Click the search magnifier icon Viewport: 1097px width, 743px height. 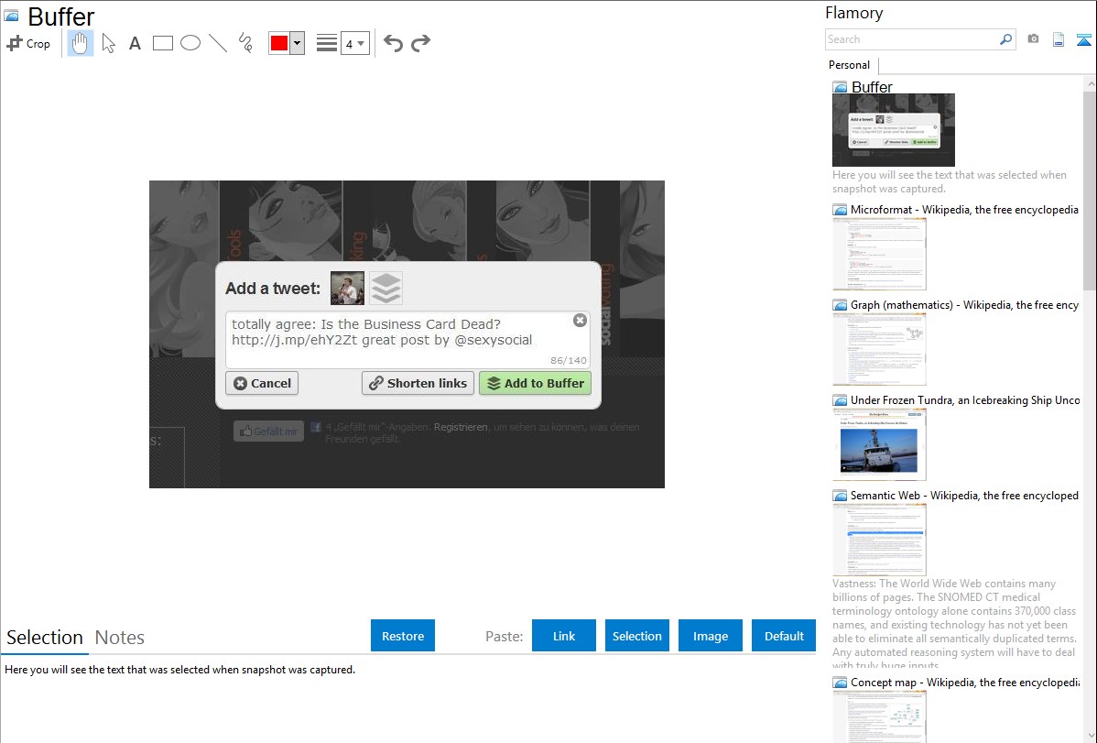[x=1006, y=39]
